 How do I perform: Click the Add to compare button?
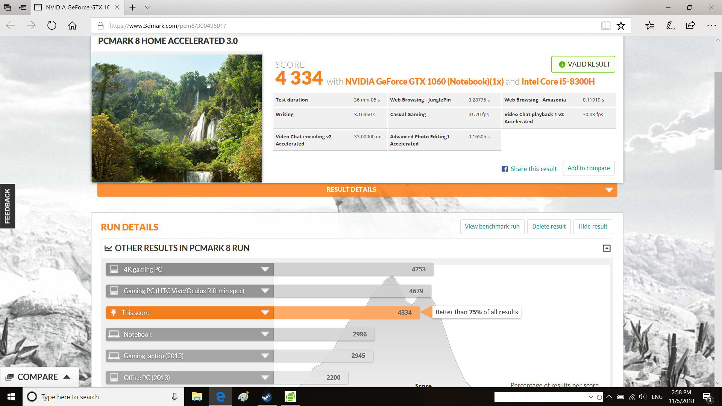point(589,168)
